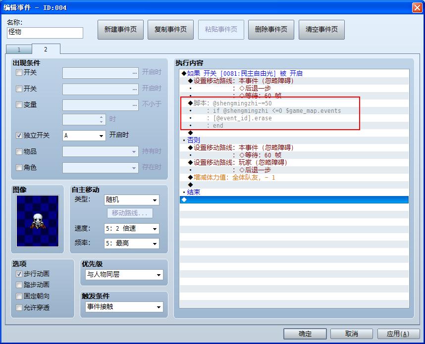Click the highlighted empty command row
This screenshot has width=425, height=344.
[294, 199]
